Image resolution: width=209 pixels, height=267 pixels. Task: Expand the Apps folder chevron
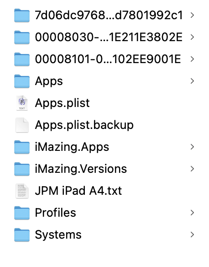pos(192,81)
